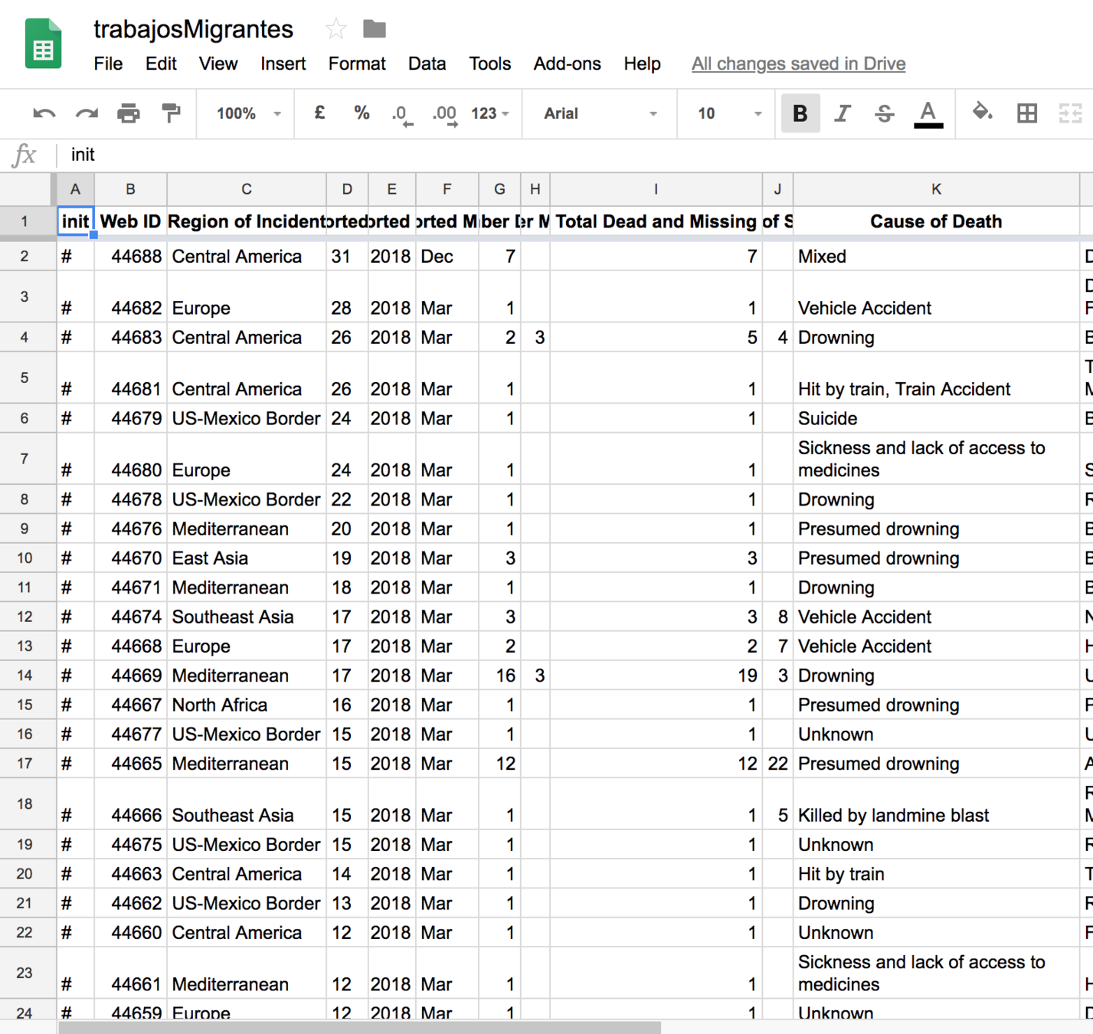Select the North Africa region cell
Image resolution: width=1093 pixels, height=1034 pixels.
point(247,705)
